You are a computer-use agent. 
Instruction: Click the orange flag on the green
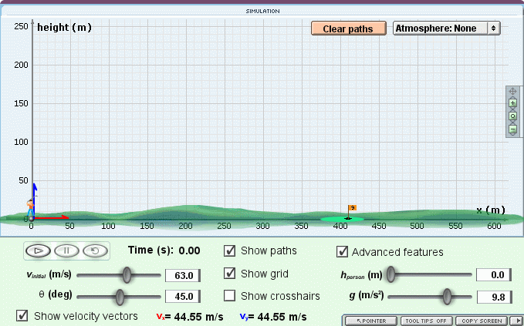pyautogui.click(x=351, y=208)
